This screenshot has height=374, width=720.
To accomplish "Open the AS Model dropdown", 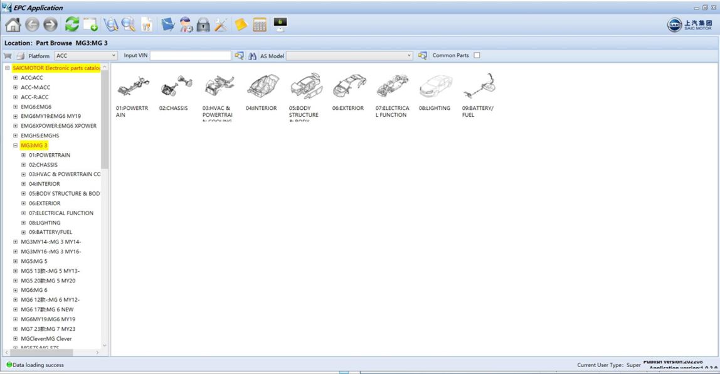I will click(349, 56).
